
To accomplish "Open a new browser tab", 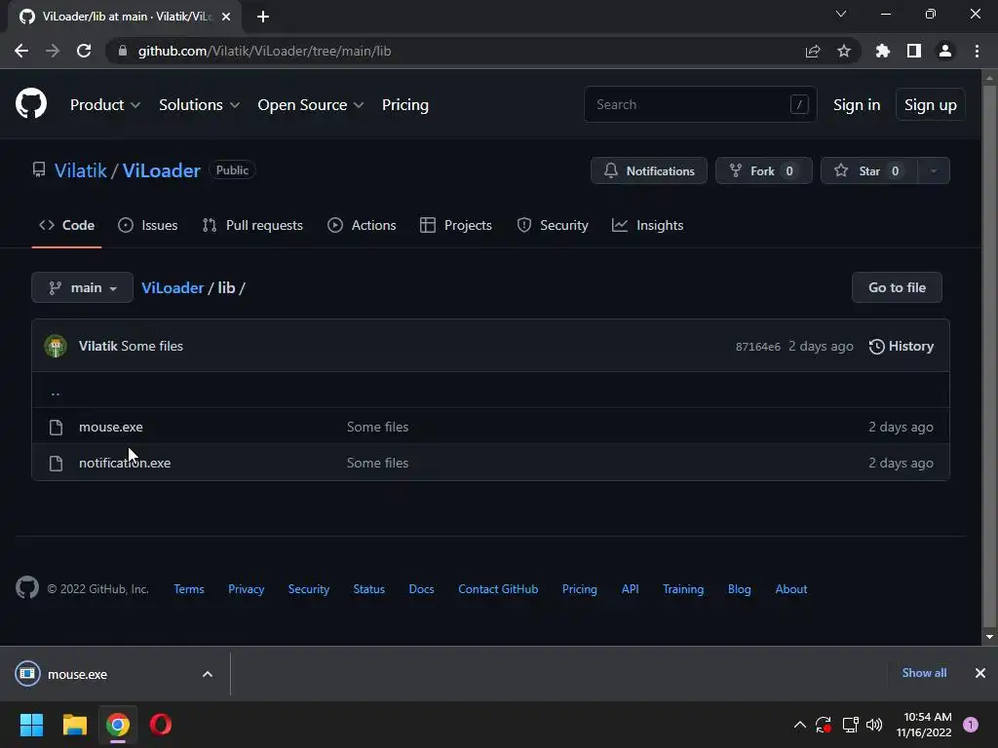I will (263, 17).
